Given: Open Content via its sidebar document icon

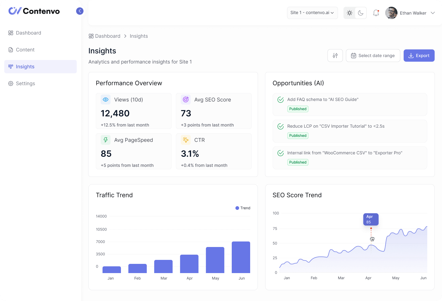Looking at the screenshot, I should click(x=11, y=50).
